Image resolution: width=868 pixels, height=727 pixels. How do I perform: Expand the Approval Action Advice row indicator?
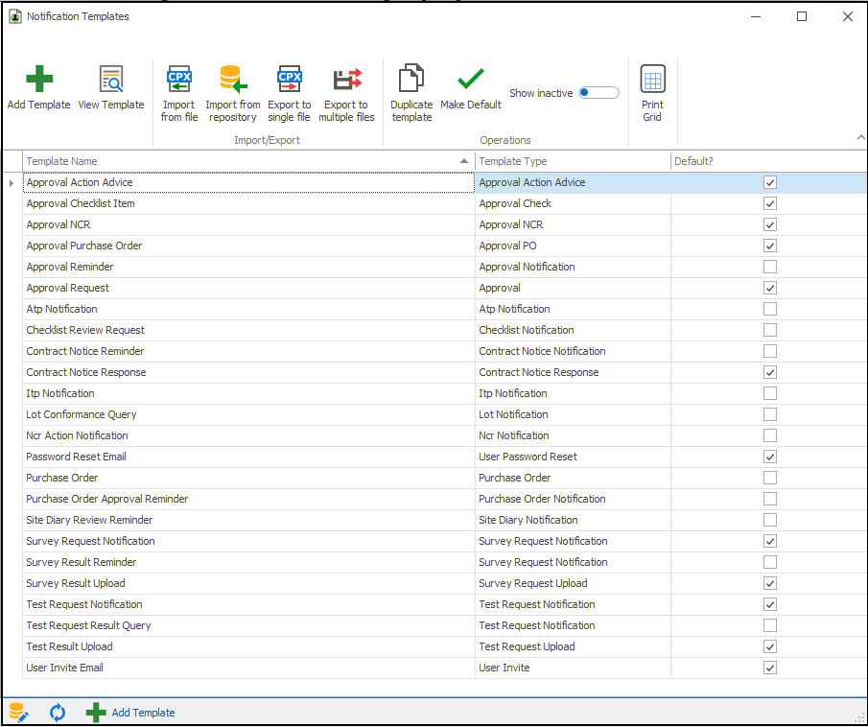click(12, 182)
